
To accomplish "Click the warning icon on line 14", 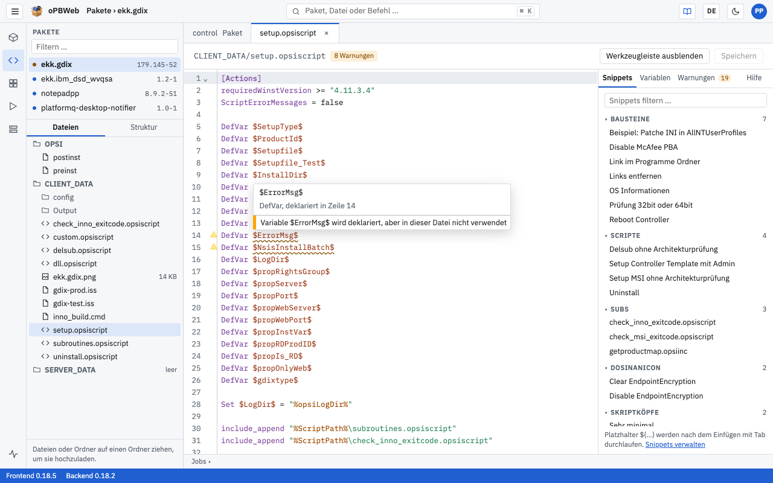I will 213,235.
